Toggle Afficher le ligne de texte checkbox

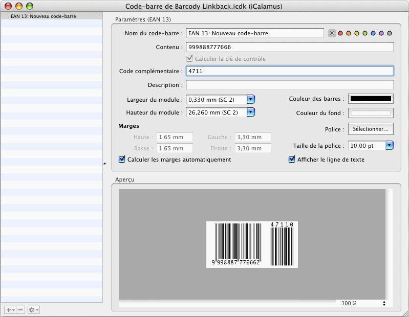(x=292, y=159)
